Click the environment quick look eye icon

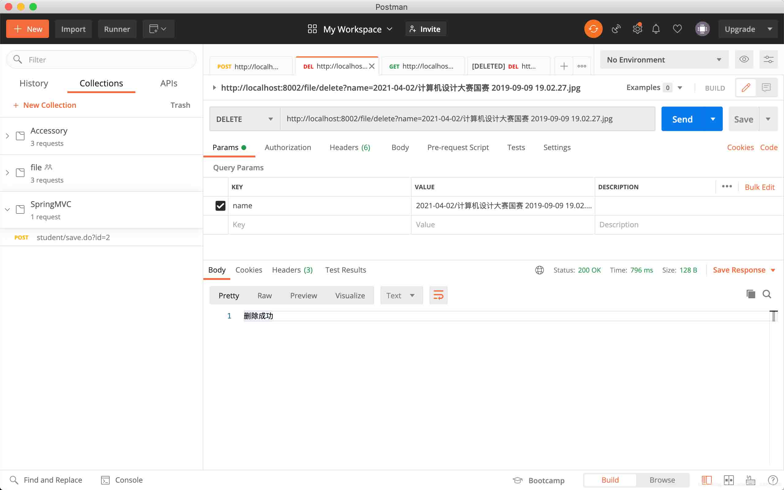(x=744, y=59)
